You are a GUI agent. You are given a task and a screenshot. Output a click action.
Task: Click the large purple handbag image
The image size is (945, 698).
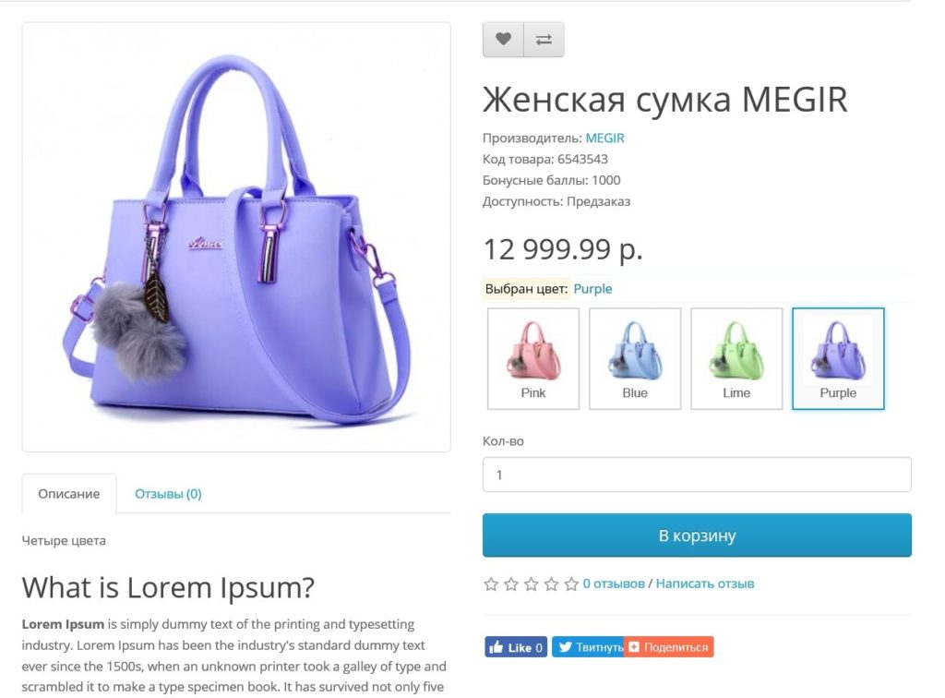[236, 237]
